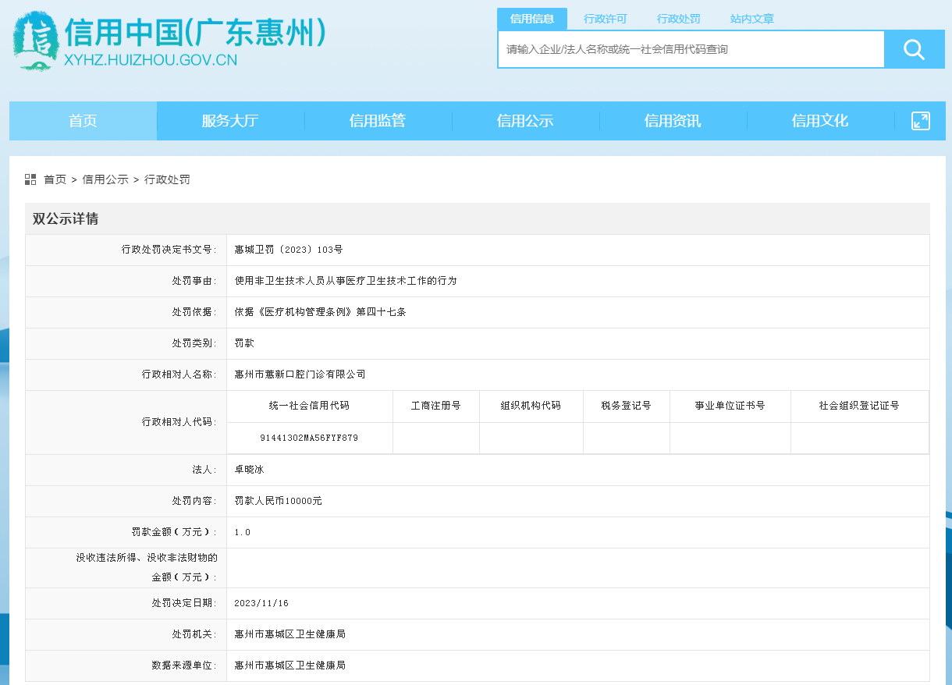The image size is (952, 685).
Task: Open the 信用资讯 navigation menu
Action: click(673, 121)
